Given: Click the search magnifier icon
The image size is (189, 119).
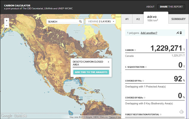Looking at the screenshot, I should [x=80, y=21].
